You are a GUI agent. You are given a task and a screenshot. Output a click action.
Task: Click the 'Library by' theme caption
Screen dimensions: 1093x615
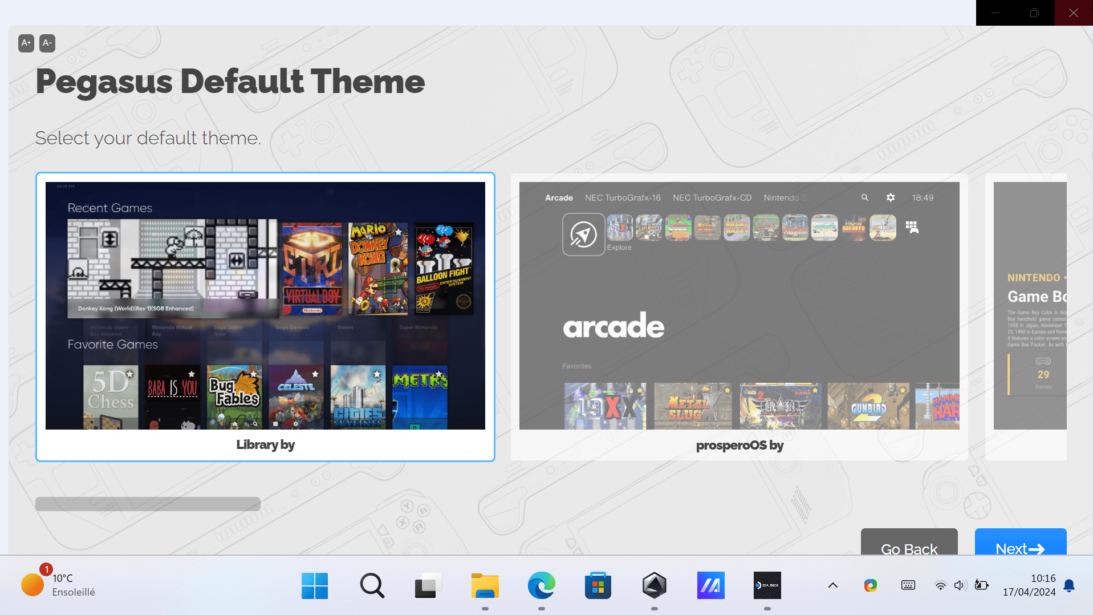pos(265,444)
